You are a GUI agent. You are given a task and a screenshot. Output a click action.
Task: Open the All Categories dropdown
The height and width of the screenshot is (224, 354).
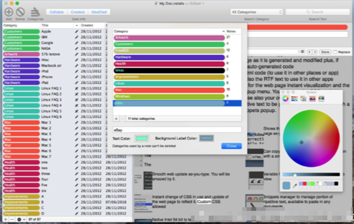tap(256, 12)
